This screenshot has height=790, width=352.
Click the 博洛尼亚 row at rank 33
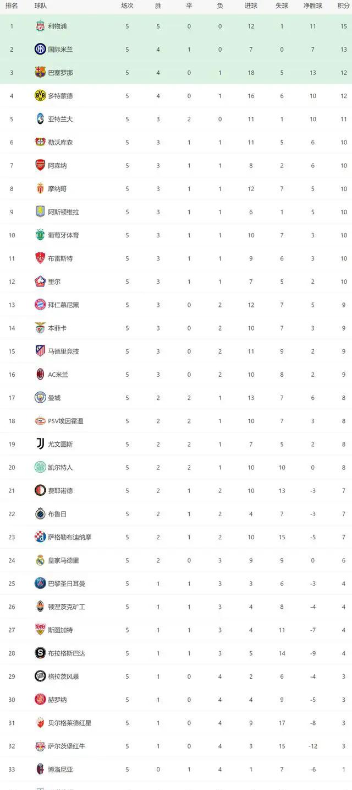176,769
